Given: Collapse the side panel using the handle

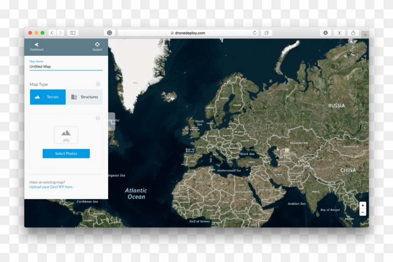Looking at the screenshot, I should click(x=111, y=121).
